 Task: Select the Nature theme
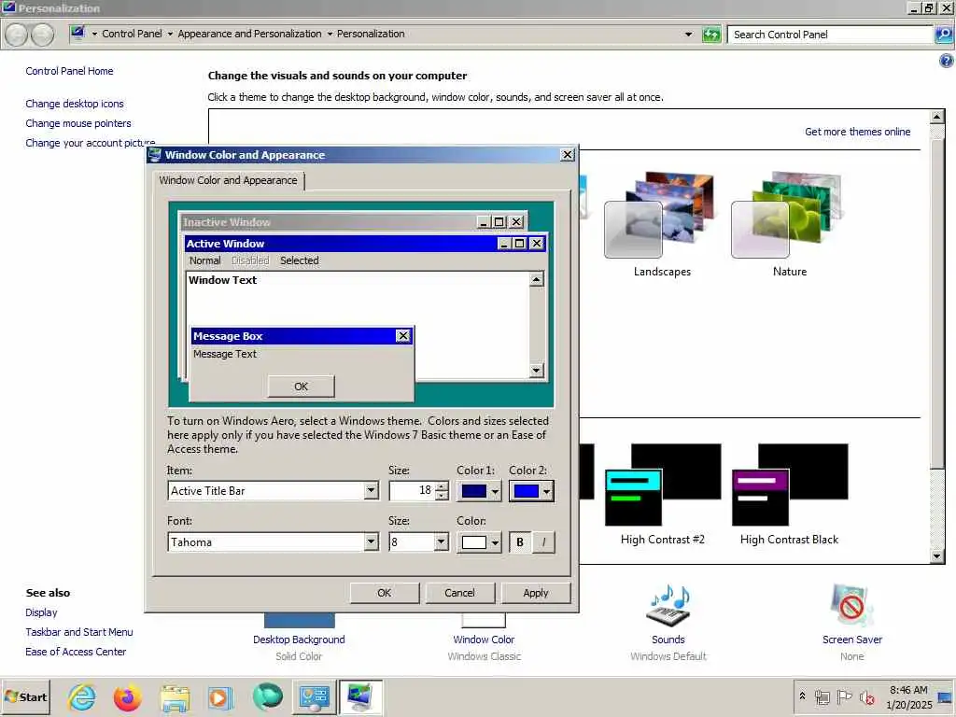click(x=790, y=224)
